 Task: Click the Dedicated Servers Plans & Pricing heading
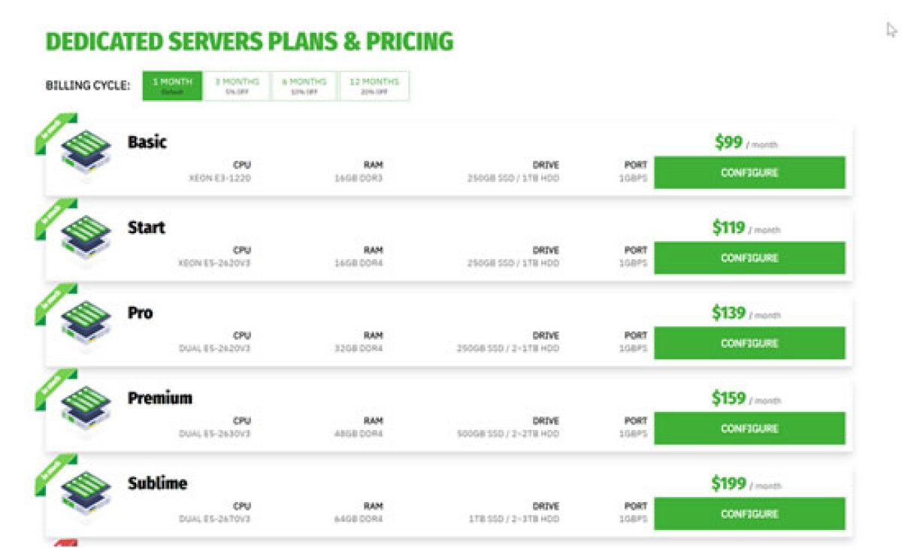[250, 41]
